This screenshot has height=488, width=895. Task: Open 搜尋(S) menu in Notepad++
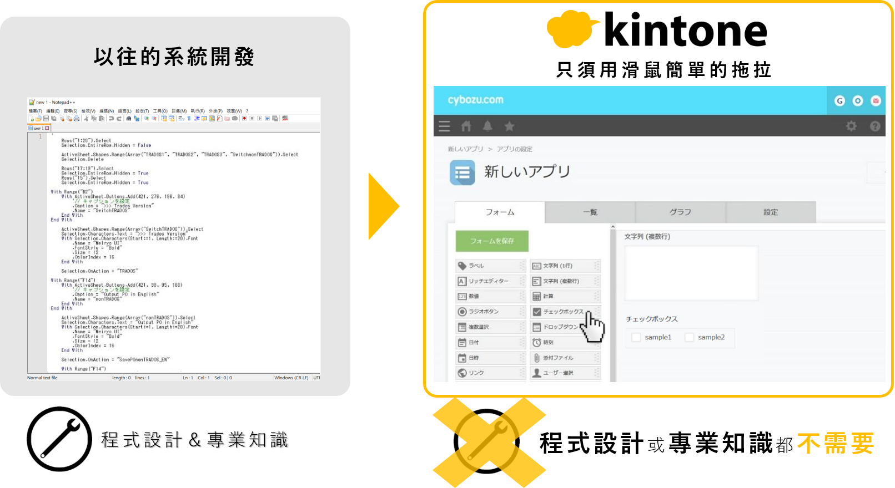(71, 111)
